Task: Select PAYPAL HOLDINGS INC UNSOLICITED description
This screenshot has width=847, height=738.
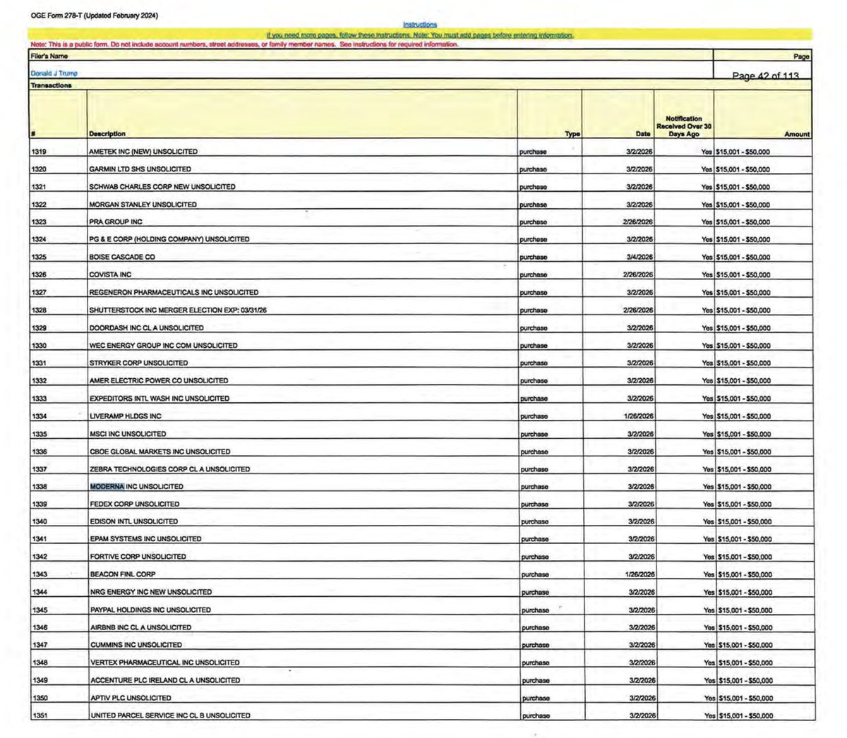Action: click(150, 610)
